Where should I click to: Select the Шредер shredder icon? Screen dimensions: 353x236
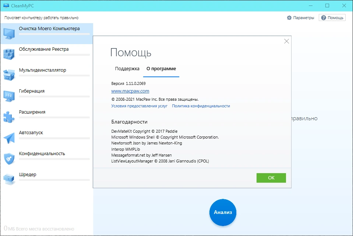(9, 179)
